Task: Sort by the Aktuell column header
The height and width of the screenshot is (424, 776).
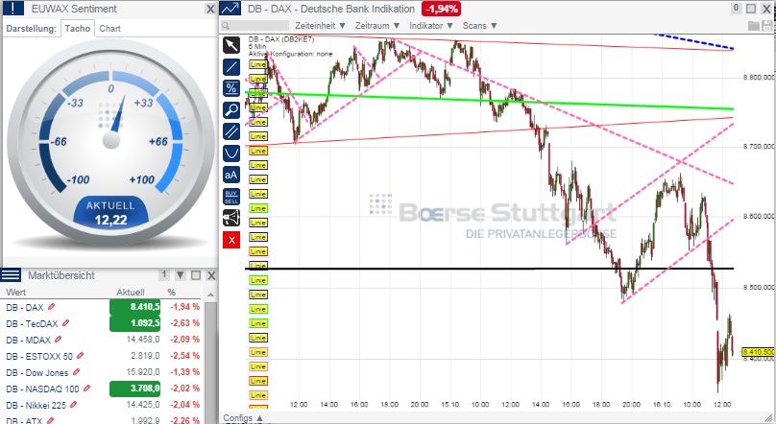Action: pyautogui.click(x=131, y=292)
